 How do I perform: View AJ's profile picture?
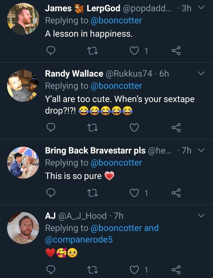[23, 228]
